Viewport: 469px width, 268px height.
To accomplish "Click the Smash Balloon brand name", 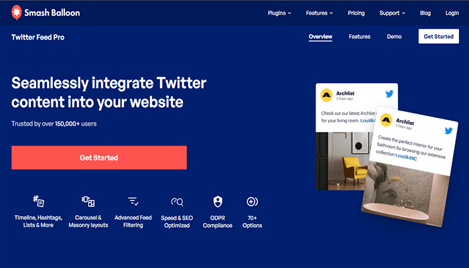I will pos(52,13).
